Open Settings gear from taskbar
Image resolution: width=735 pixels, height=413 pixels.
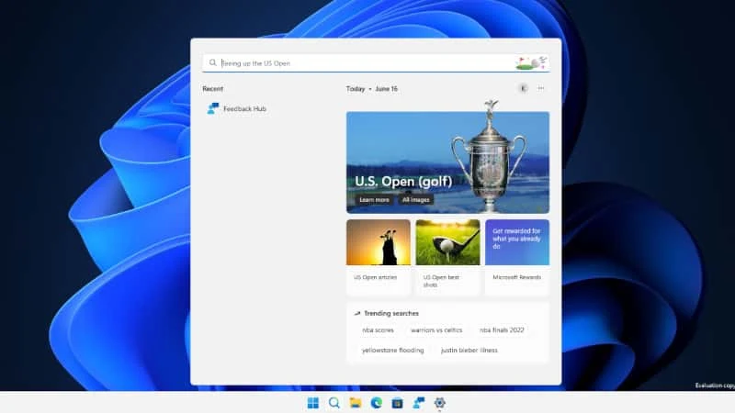click(440, 403)
